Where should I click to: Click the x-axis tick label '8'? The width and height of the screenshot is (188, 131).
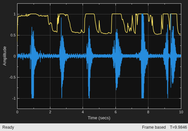click(x=148, y=112)
